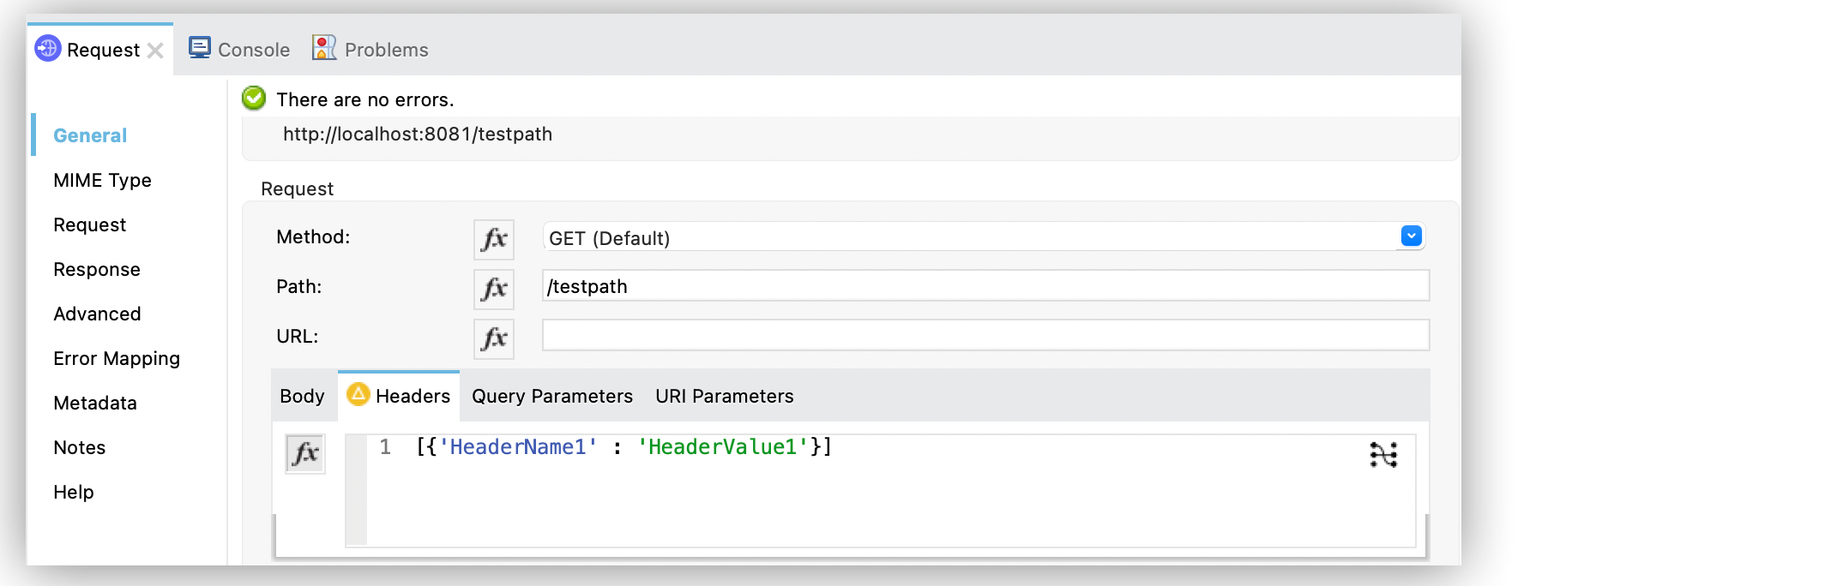Image resolution: width=1837 pixels, height=586 pixels.
Task: Click the warning icon on the Headers tab
Action: (x=358, y=395)
